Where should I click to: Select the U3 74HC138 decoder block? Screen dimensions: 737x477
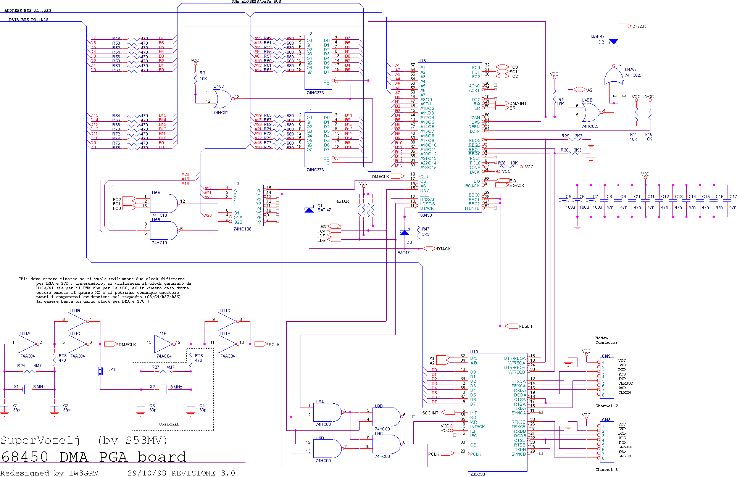[247, 206]
